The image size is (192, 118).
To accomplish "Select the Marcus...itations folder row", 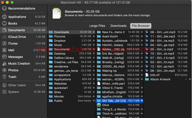I will (x=119, y=75).
